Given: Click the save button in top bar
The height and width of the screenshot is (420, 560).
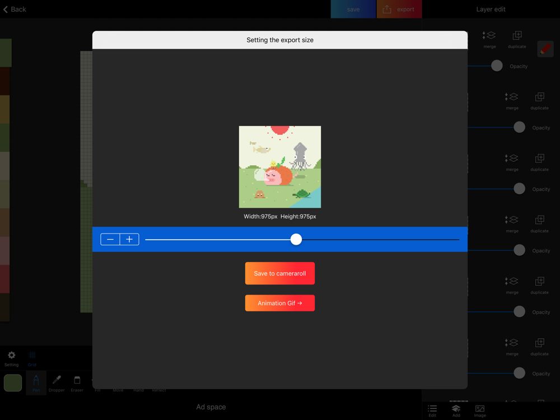Looking at the screenshot, I should pyautogui.click(x=353, y=9).
